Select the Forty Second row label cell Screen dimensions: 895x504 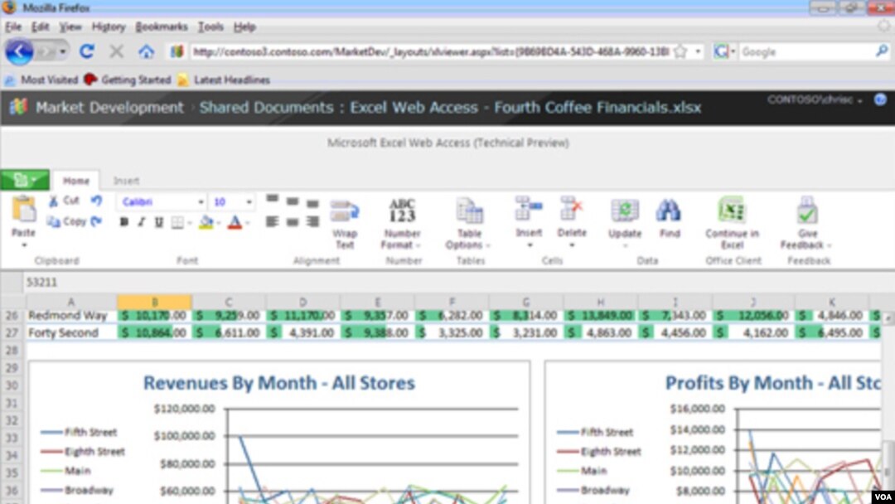(x=70, y=332)
